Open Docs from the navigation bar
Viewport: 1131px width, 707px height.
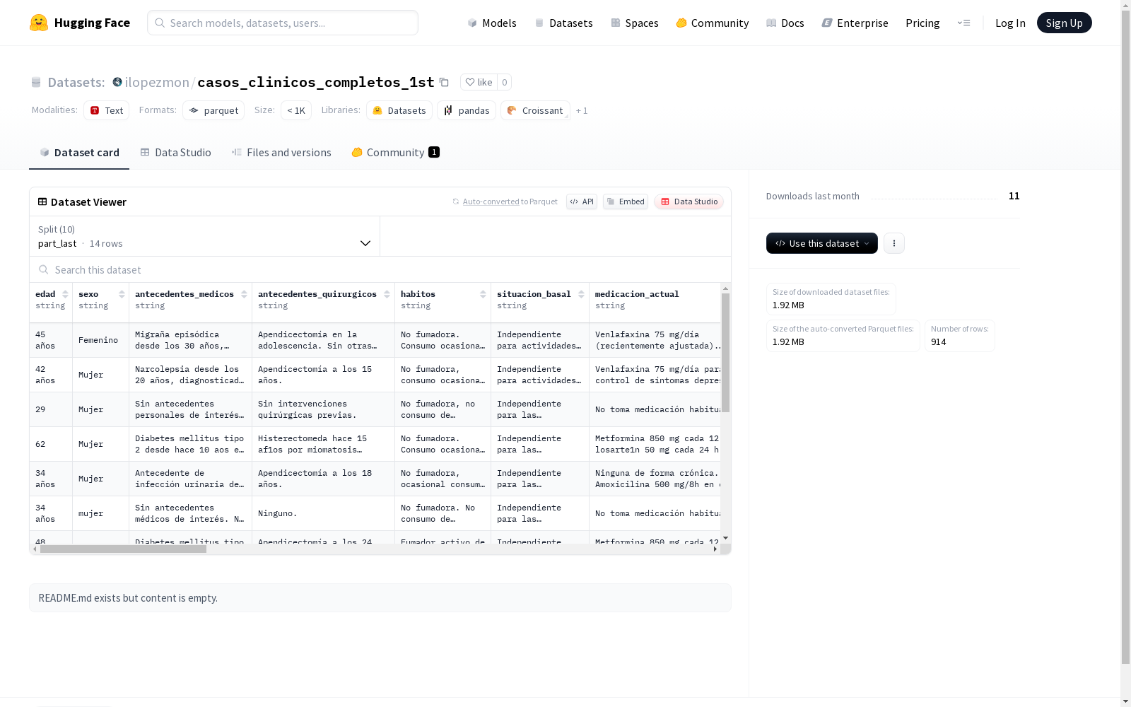[785, 23]
